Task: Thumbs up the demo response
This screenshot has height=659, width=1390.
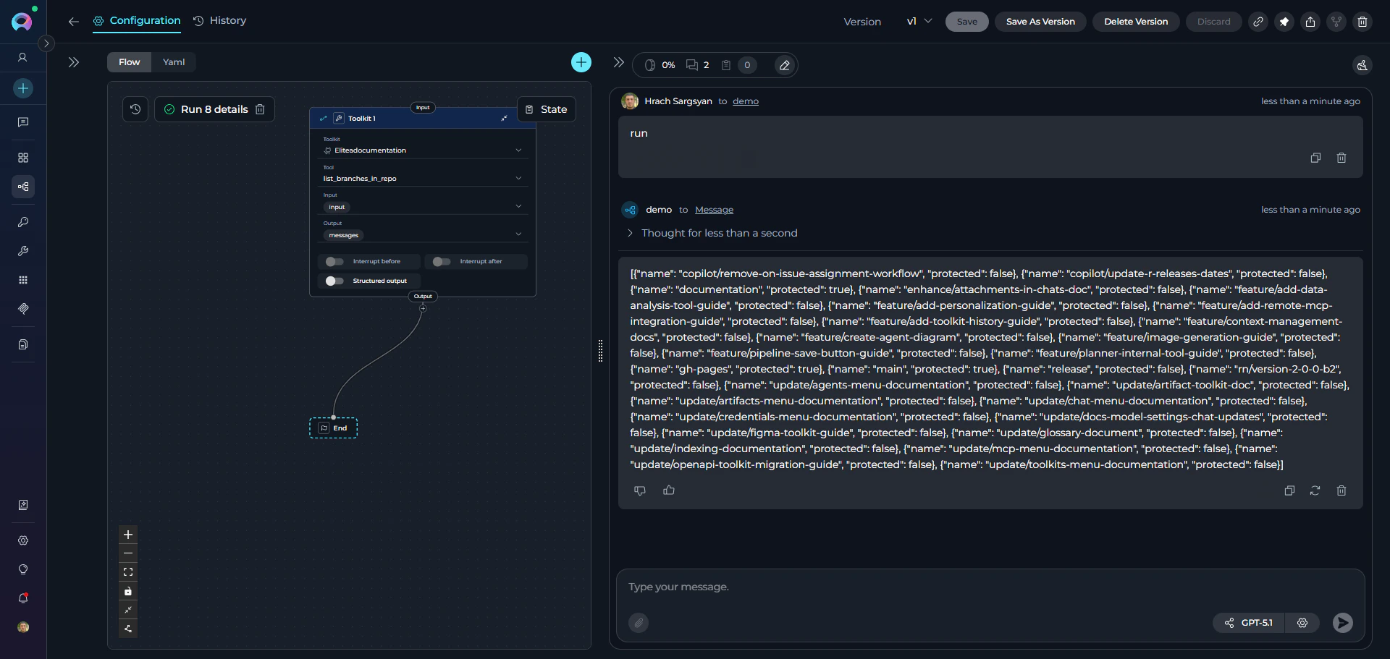Action: 669,490
